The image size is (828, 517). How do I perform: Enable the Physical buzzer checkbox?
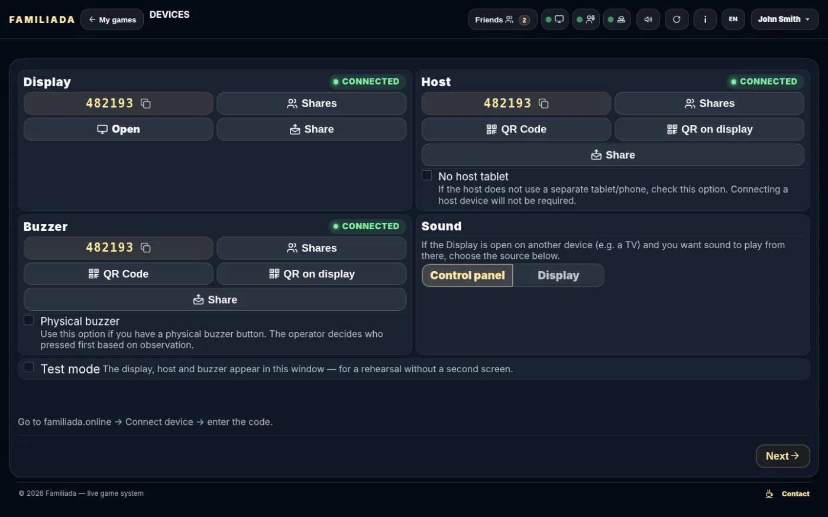tap(28, 320)
